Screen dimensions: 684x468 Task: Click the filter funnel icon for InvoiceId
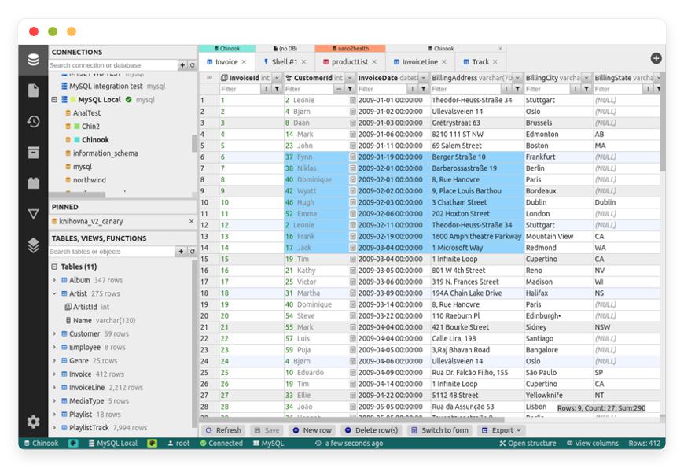(277, 89)
